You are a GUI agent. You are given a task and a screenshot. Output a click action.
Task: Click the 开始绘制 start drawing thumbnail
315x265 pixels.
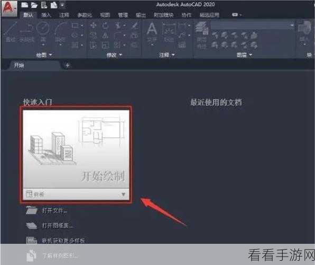click(x=76, y=149)
